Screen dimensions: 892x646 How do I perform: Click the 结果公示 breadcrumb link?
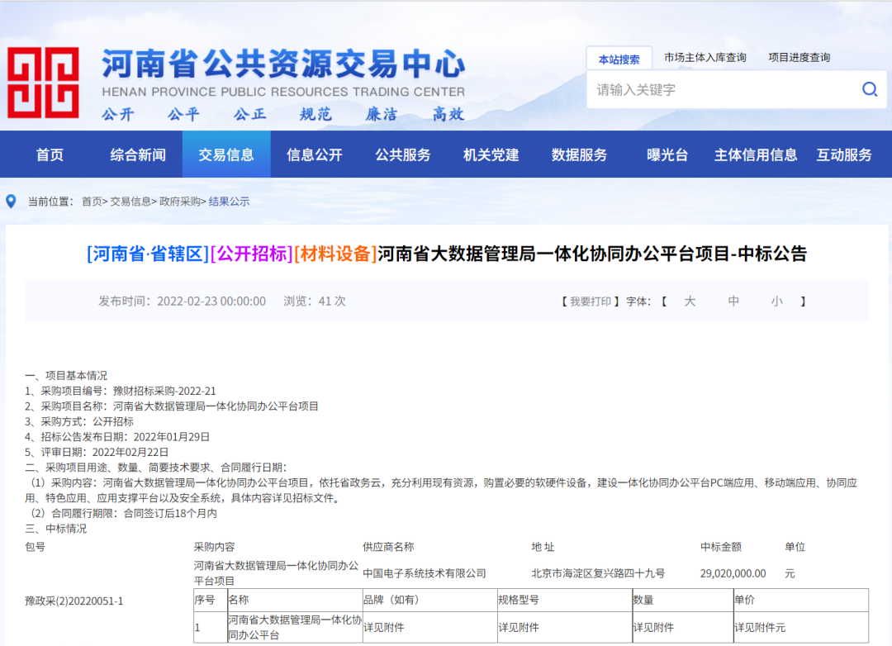pos(229,202)
